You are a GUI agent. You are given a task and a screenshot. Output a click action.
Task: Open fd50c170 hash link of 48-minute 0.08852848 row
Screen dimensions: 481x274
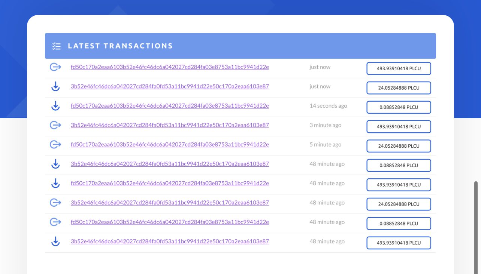pyautogui.click(x=170, y=222)
